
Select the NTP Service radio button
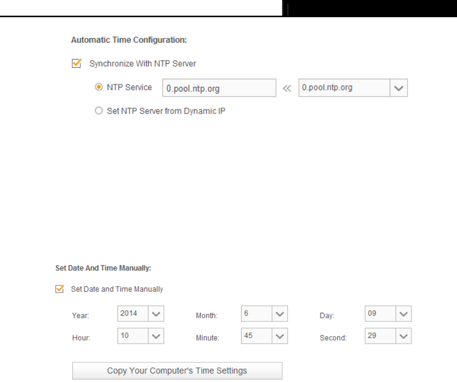pos(99,87)
